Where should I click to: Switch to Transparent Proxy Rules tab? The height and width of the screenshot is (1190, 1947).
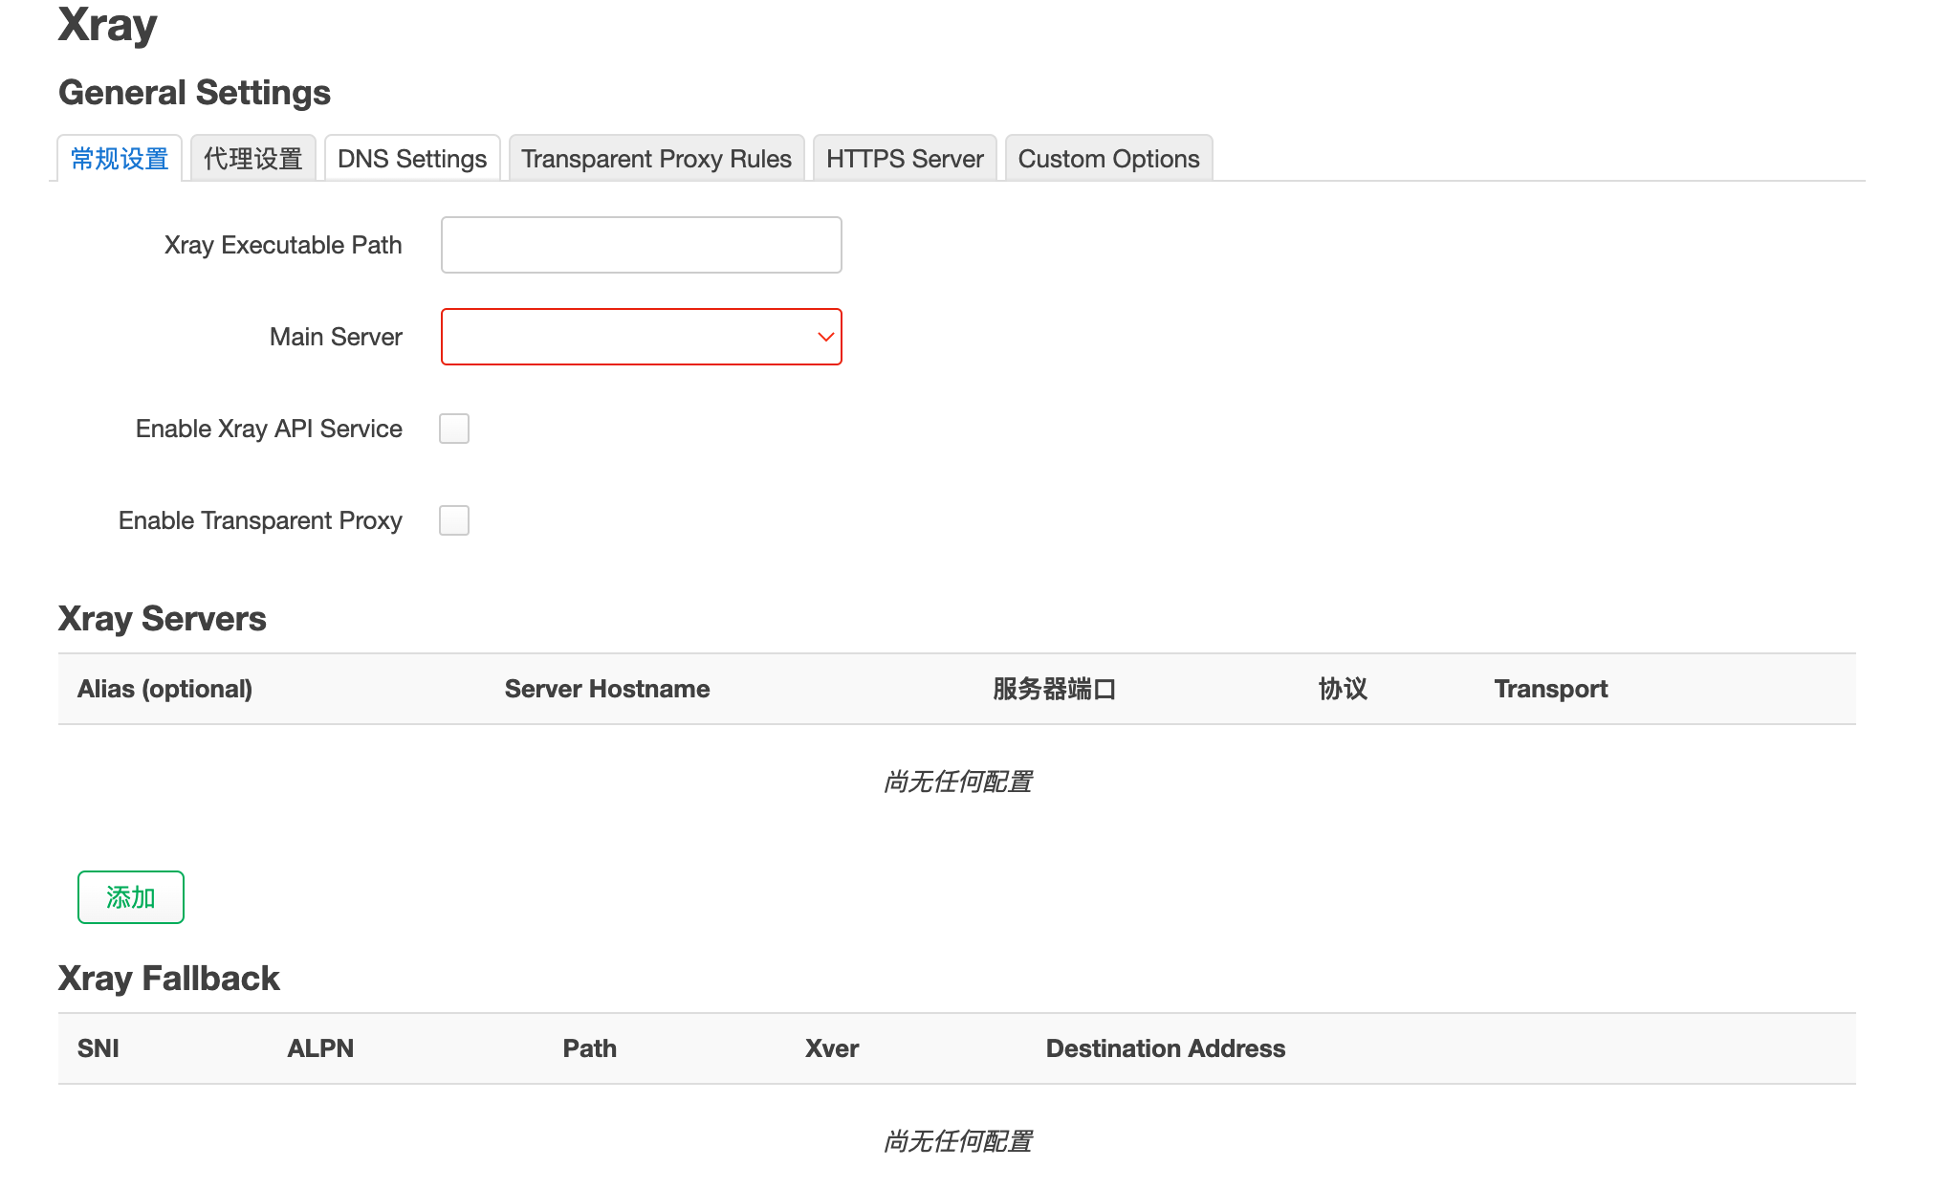[x=656, y=158]
